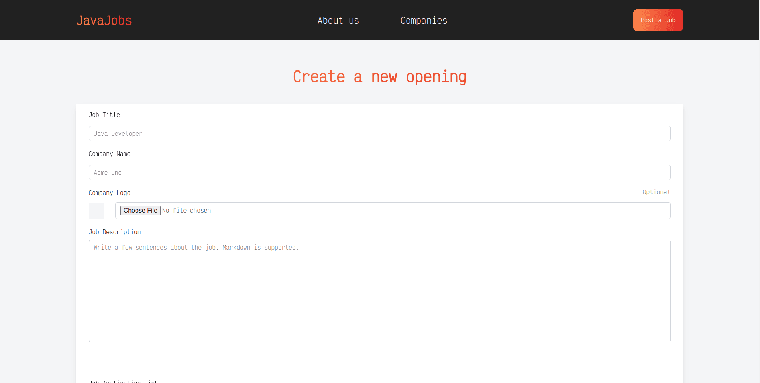Click the Create a new opening heading
This screenshot has height=383, width=760.
click(379, 77)
